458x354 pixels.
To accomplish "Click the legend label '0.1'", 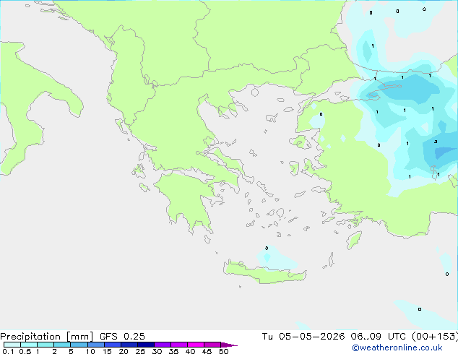I will tap(8, 351).
